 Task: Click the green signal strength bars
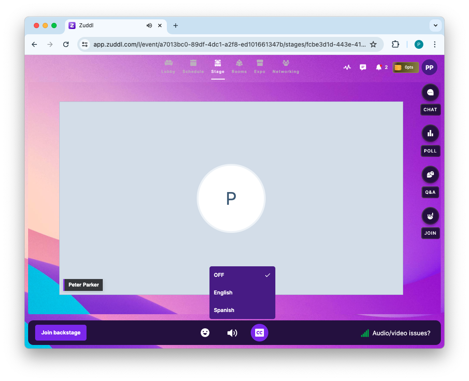pyautogui.click(x=365, y=333)
